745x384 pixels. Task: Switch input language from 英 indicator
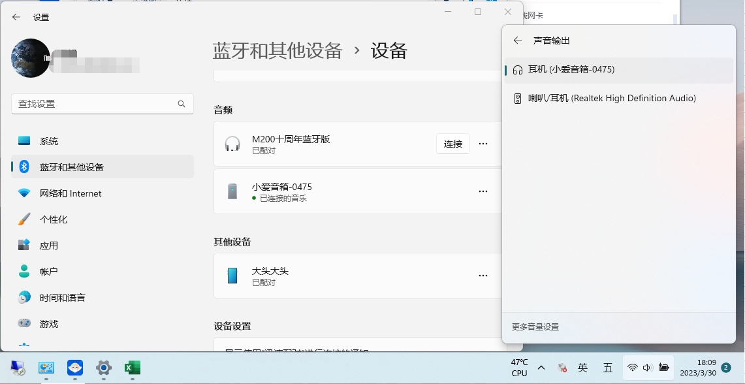[x=583, y=368]
